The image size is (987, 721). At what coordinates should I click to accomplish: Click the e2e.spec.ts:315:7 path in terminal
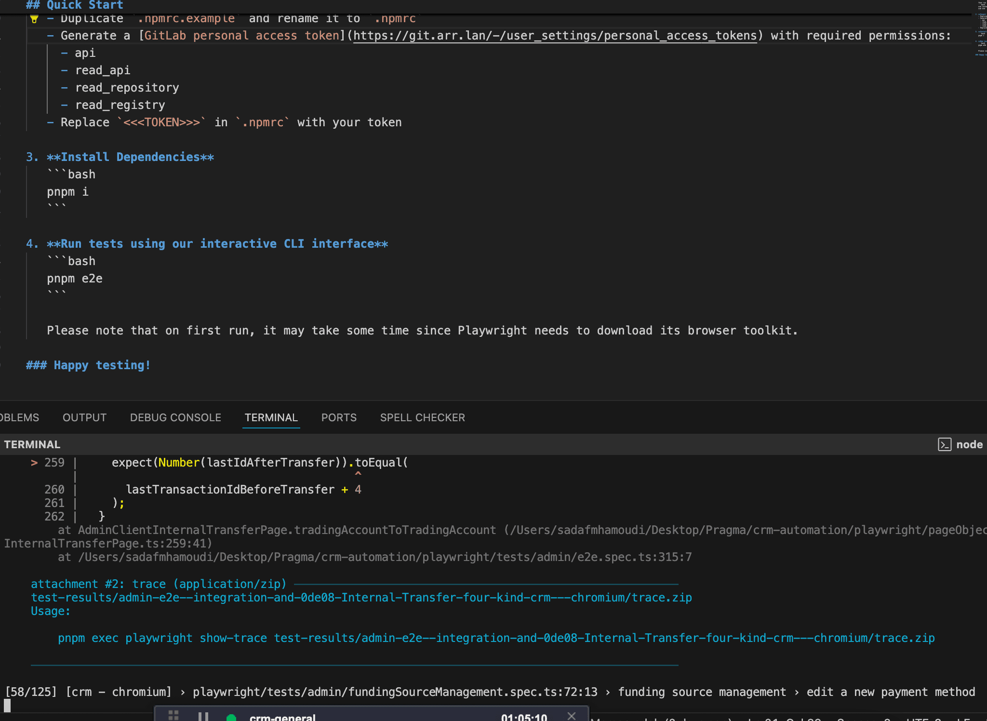[385, 557]
